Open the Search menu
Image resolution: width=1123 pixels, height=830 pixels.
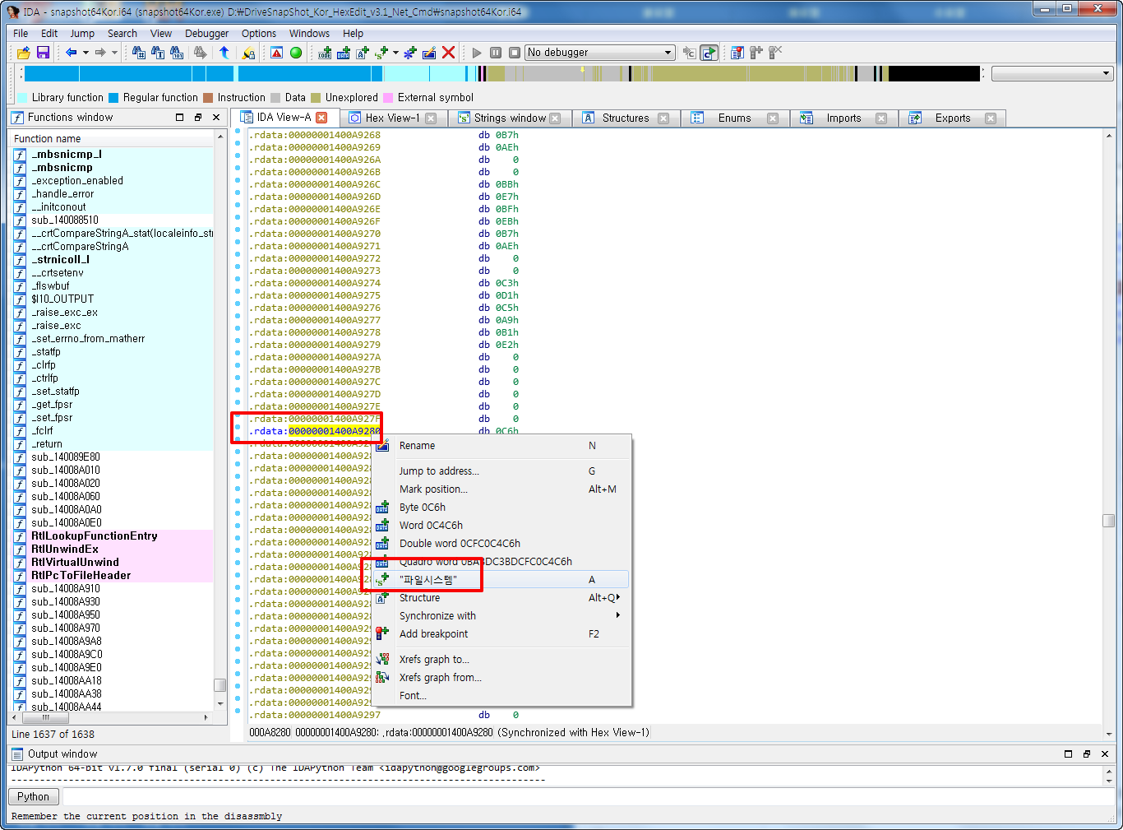pyautogui.click(x=122, y=34)
